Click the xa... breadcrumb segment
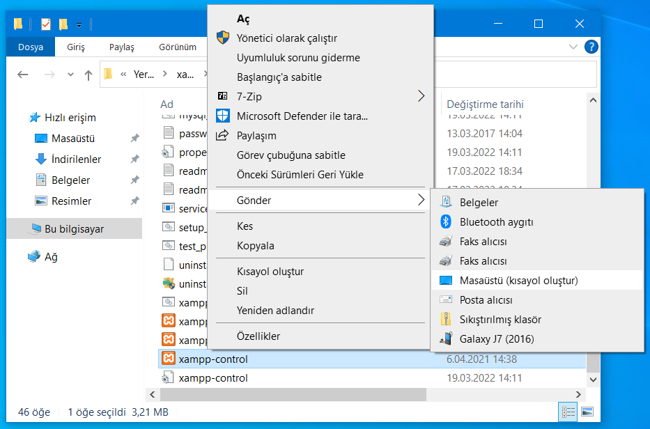 185,75
